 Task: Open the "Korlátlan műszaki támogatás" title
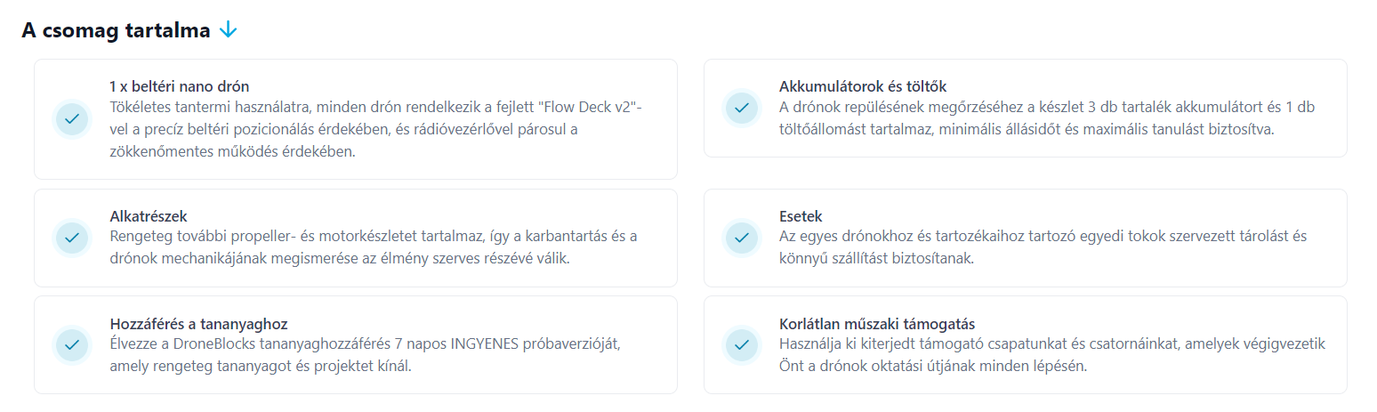click(x=877, y=323)
